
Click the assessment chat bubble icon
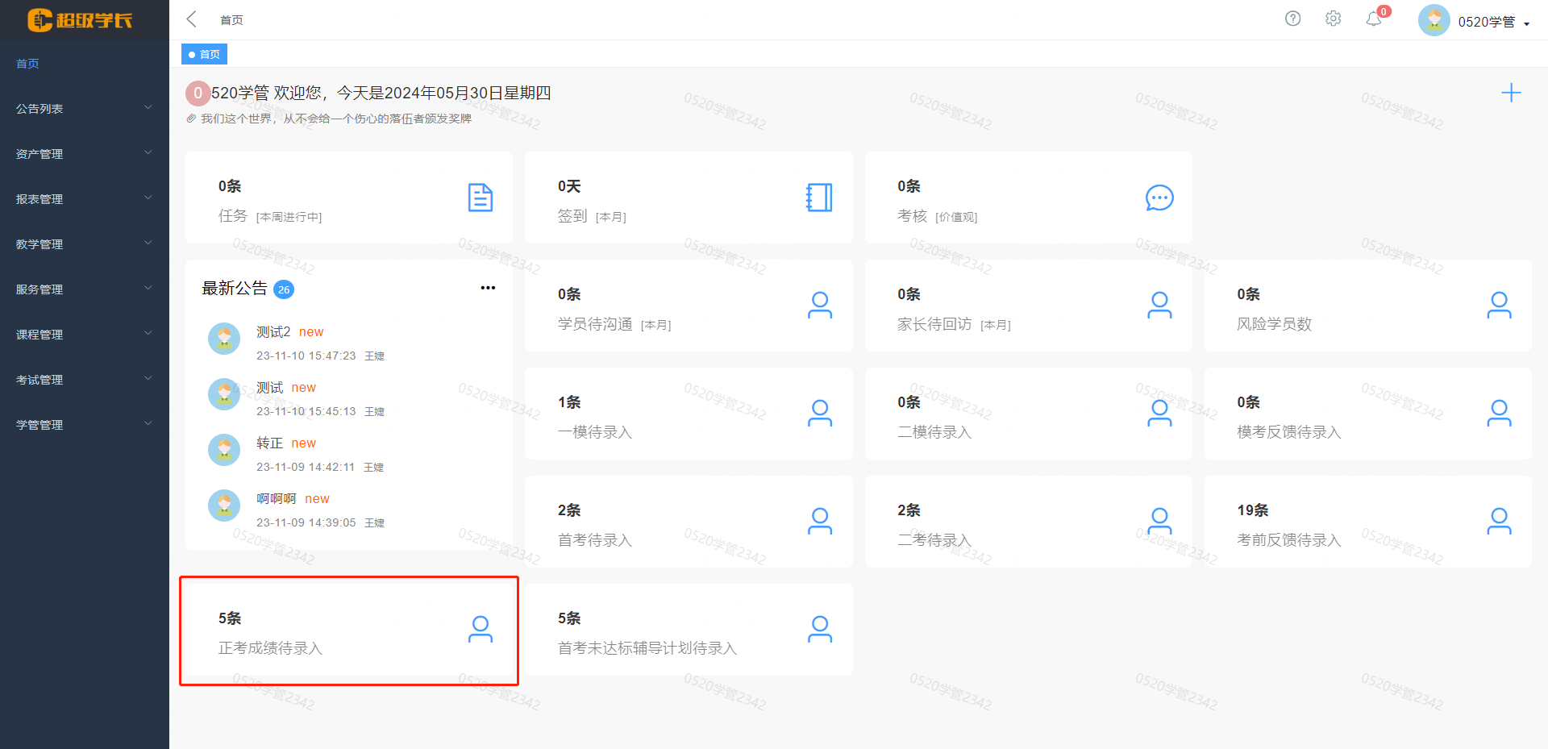[x=1159, y=198]
